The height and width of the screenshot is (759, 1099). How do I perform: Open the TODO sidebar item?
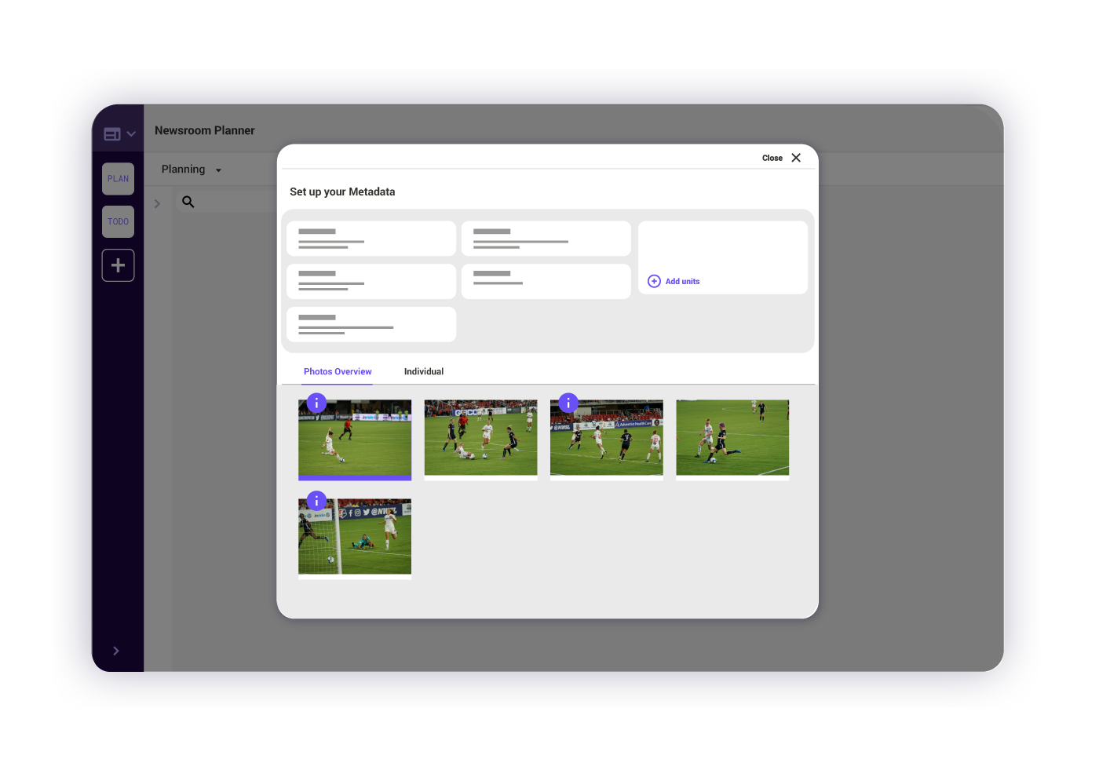click(x=118, y=222)
